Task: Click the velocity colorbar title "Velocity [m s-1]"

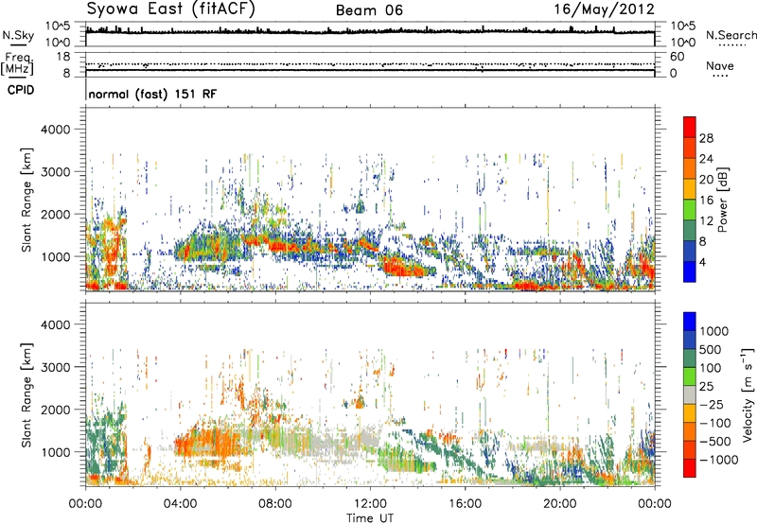Action: (748, 394)
